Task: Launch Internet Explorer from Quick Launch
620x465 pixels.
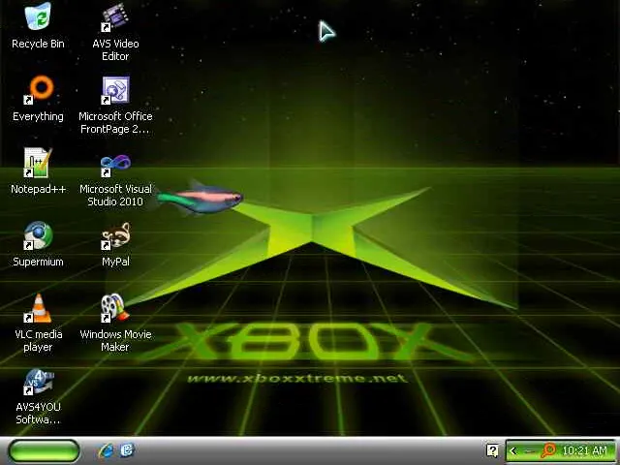Action: (x=106, y=450)
